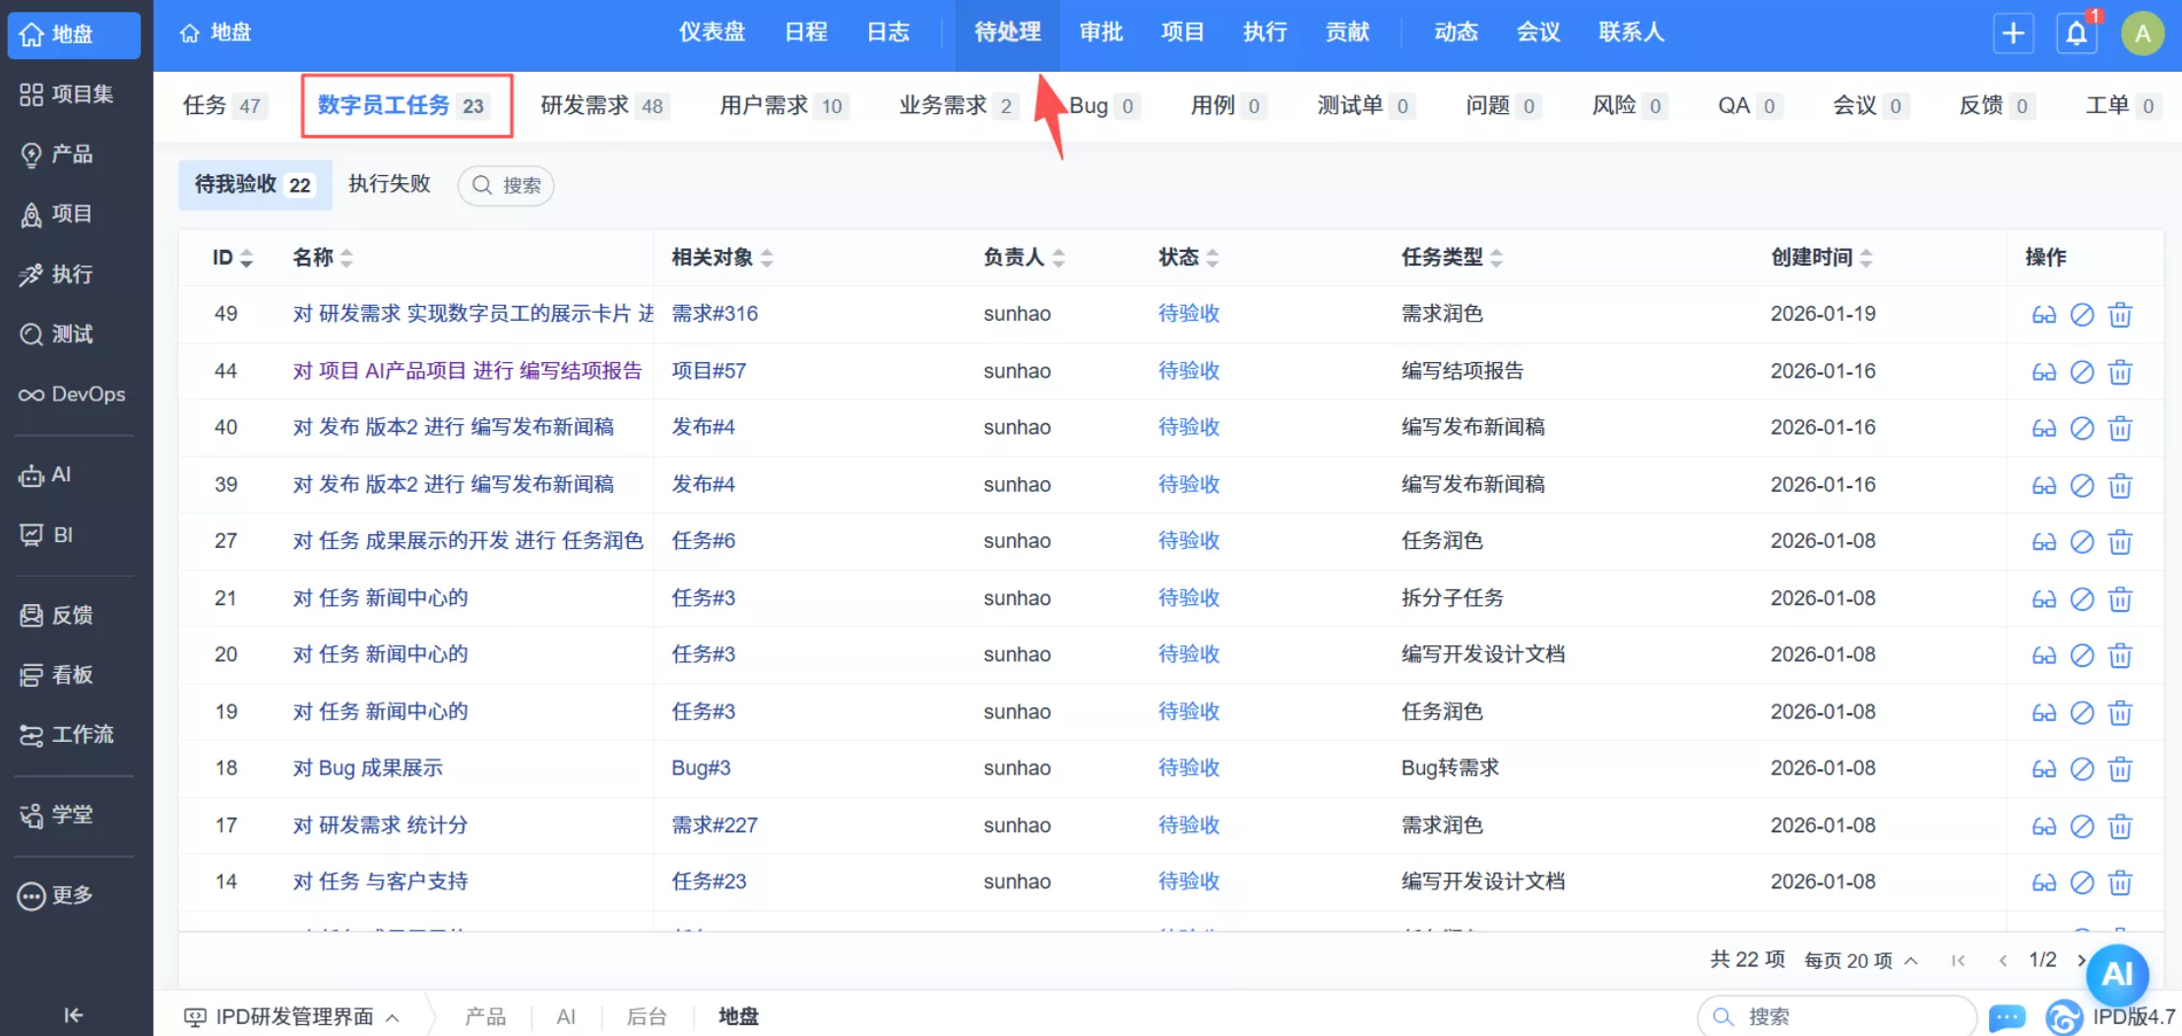Image resolution: width=2182 pixels, height=1036 pixels.
Task: Click the plus create button in the top bar
Action: point(2013,32)
